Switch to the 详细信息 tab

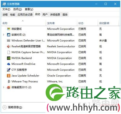click(55, 15)
